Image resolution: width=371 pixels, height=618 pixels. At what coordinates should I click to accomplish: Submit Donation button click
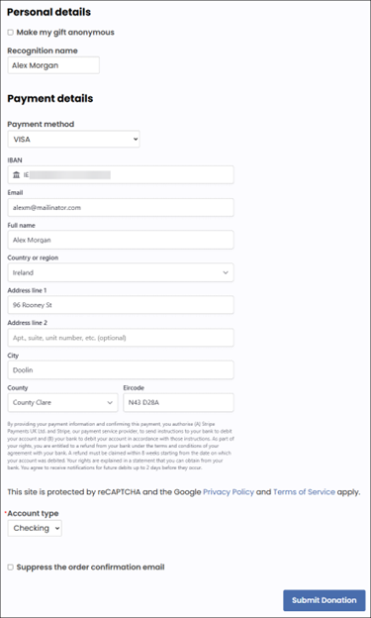(x=325, y=600)
